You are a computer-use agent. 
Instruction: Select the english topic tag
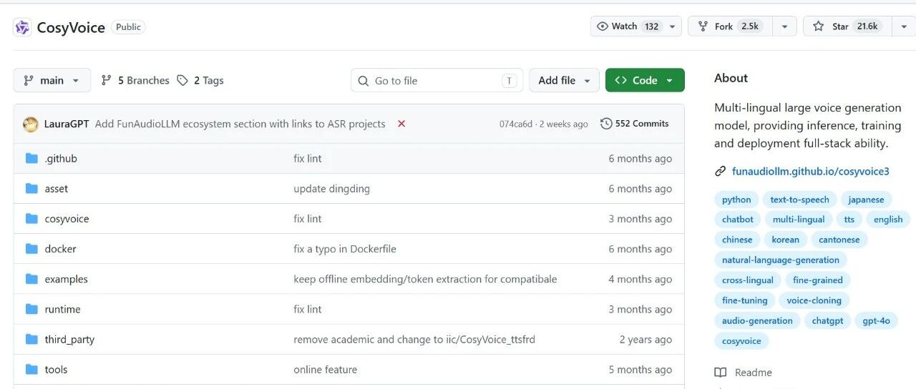coord(888,220)
